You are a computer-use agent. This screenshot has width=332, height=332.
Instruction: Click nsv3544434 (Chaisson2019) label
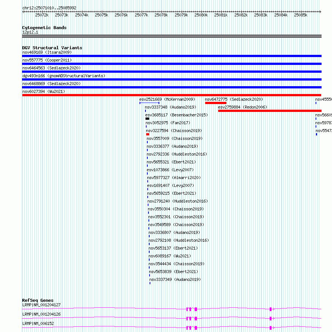tap(176, 264)
